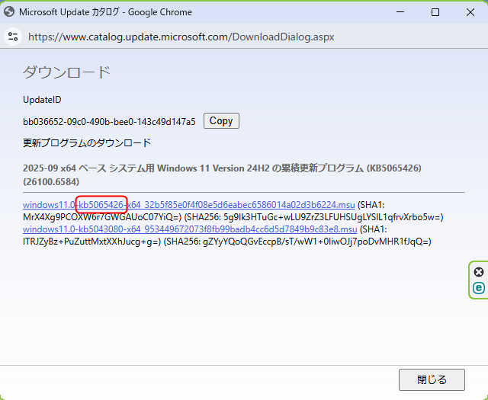
Task: Maximize the download dialog window
Action: 435,12
